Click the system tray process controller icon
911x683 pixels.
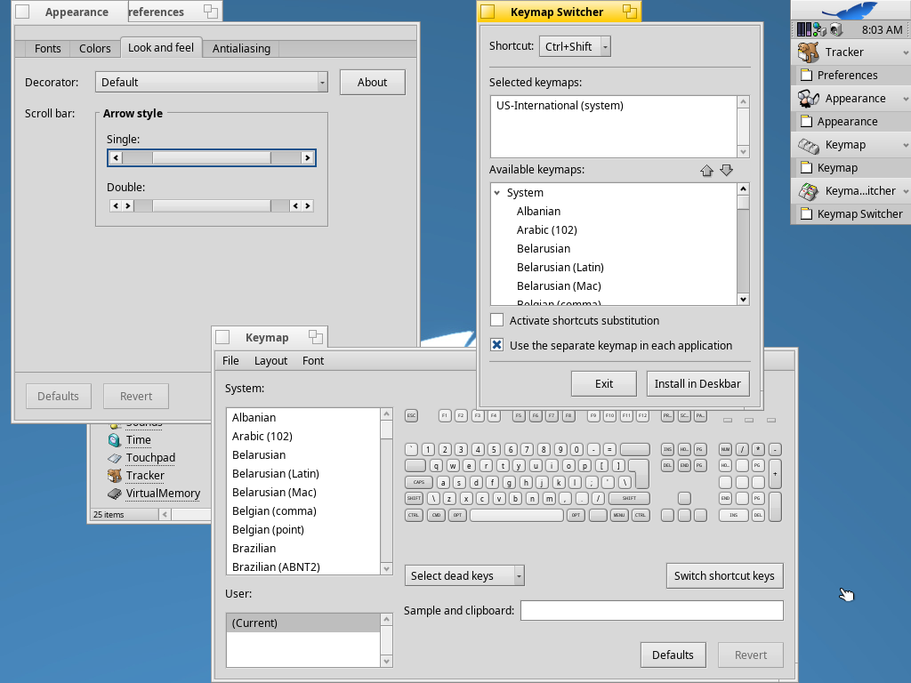click(804, 29)
